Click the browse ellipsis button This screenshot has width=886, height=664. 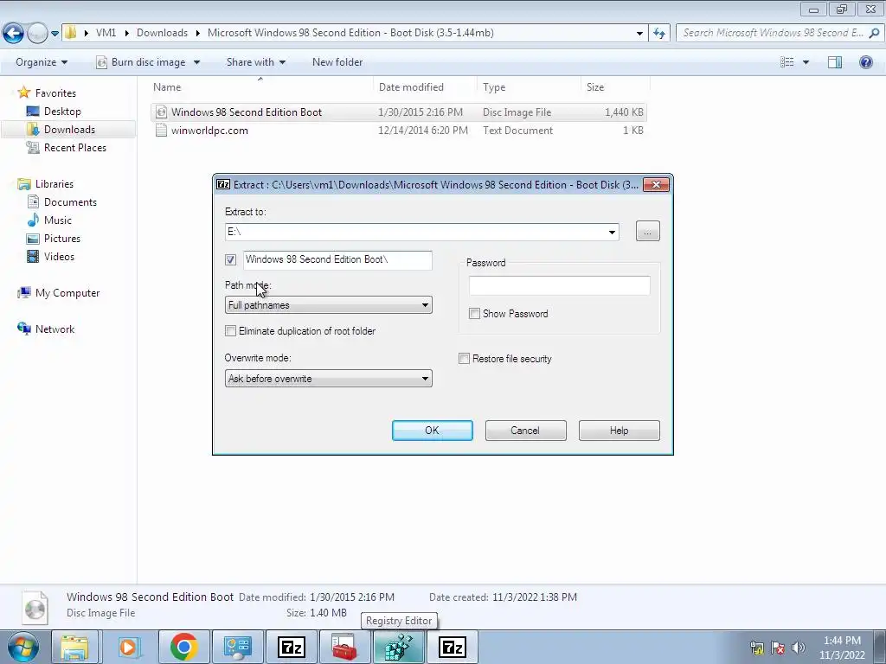647,232
